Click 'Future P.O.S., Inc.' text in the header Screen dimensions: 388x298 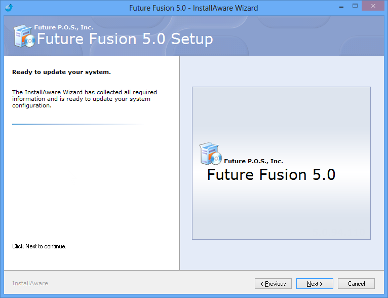coord(64,27)
